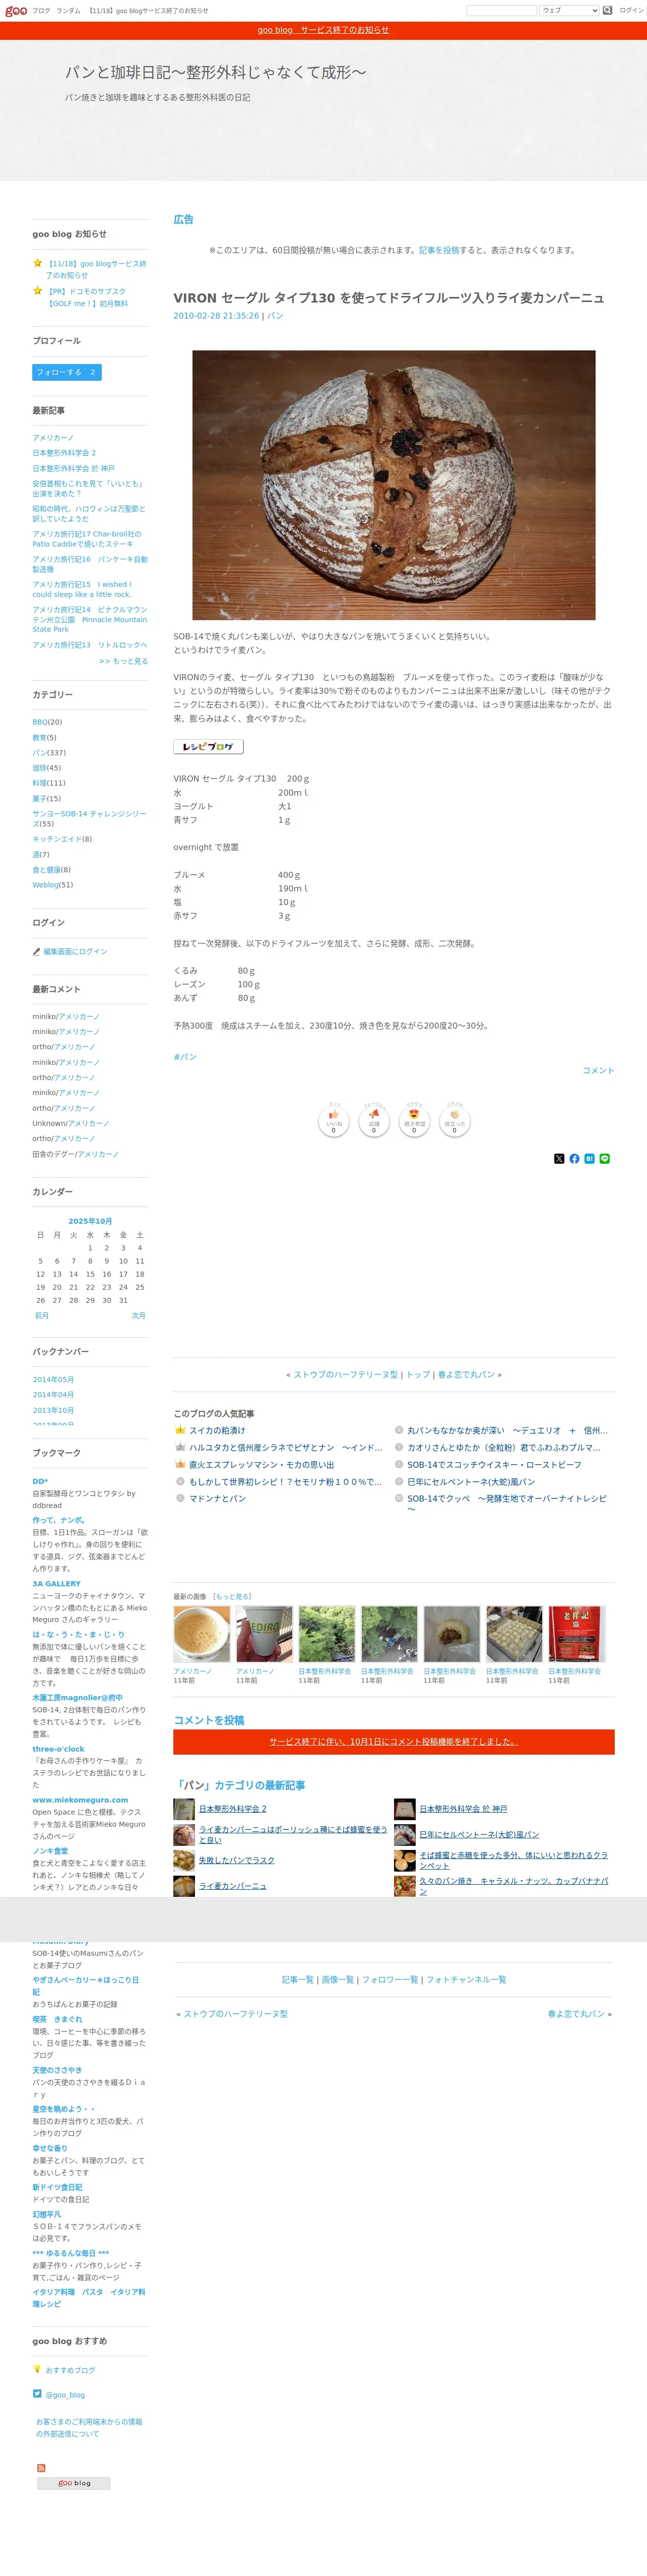Click the 続き希望 reaction
Screen dimensions: 647x2576
(414, 1120)
